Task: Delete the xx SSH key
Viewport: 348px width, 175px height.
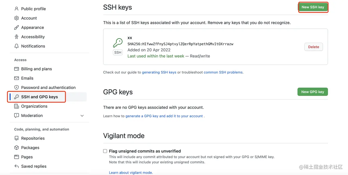Action: coord(313,47)
